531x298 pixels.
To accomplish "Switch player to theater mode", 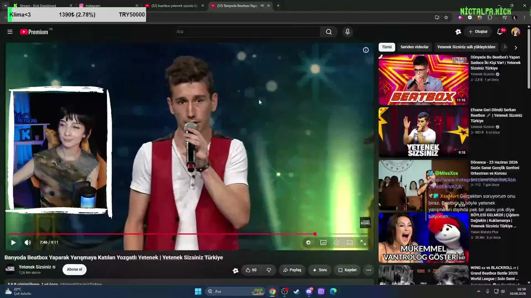I will pos(350,243).
